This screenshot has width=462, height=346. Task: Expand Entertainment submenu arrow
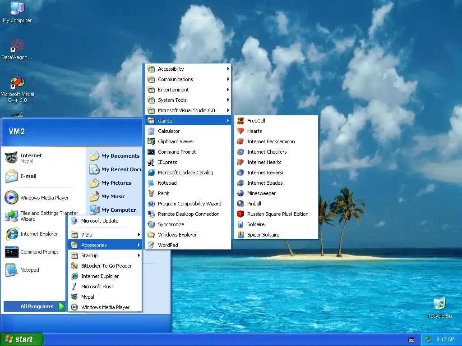228,90
